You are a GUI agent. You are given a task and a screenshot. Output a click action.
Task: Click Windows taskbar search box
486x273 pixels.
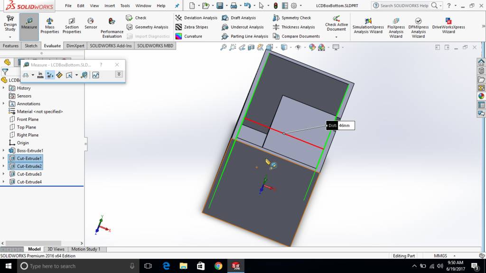point(77,266)
